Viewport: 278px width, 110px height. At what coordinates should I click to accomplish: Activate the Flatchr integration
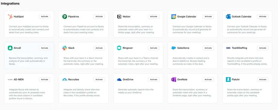click(x=263, y=79)
